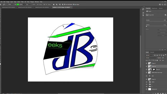Image resolution: width=167 pixels, height=94 pixels.
Task: Hide the Shape 16 layer
Action: [147, 66]
